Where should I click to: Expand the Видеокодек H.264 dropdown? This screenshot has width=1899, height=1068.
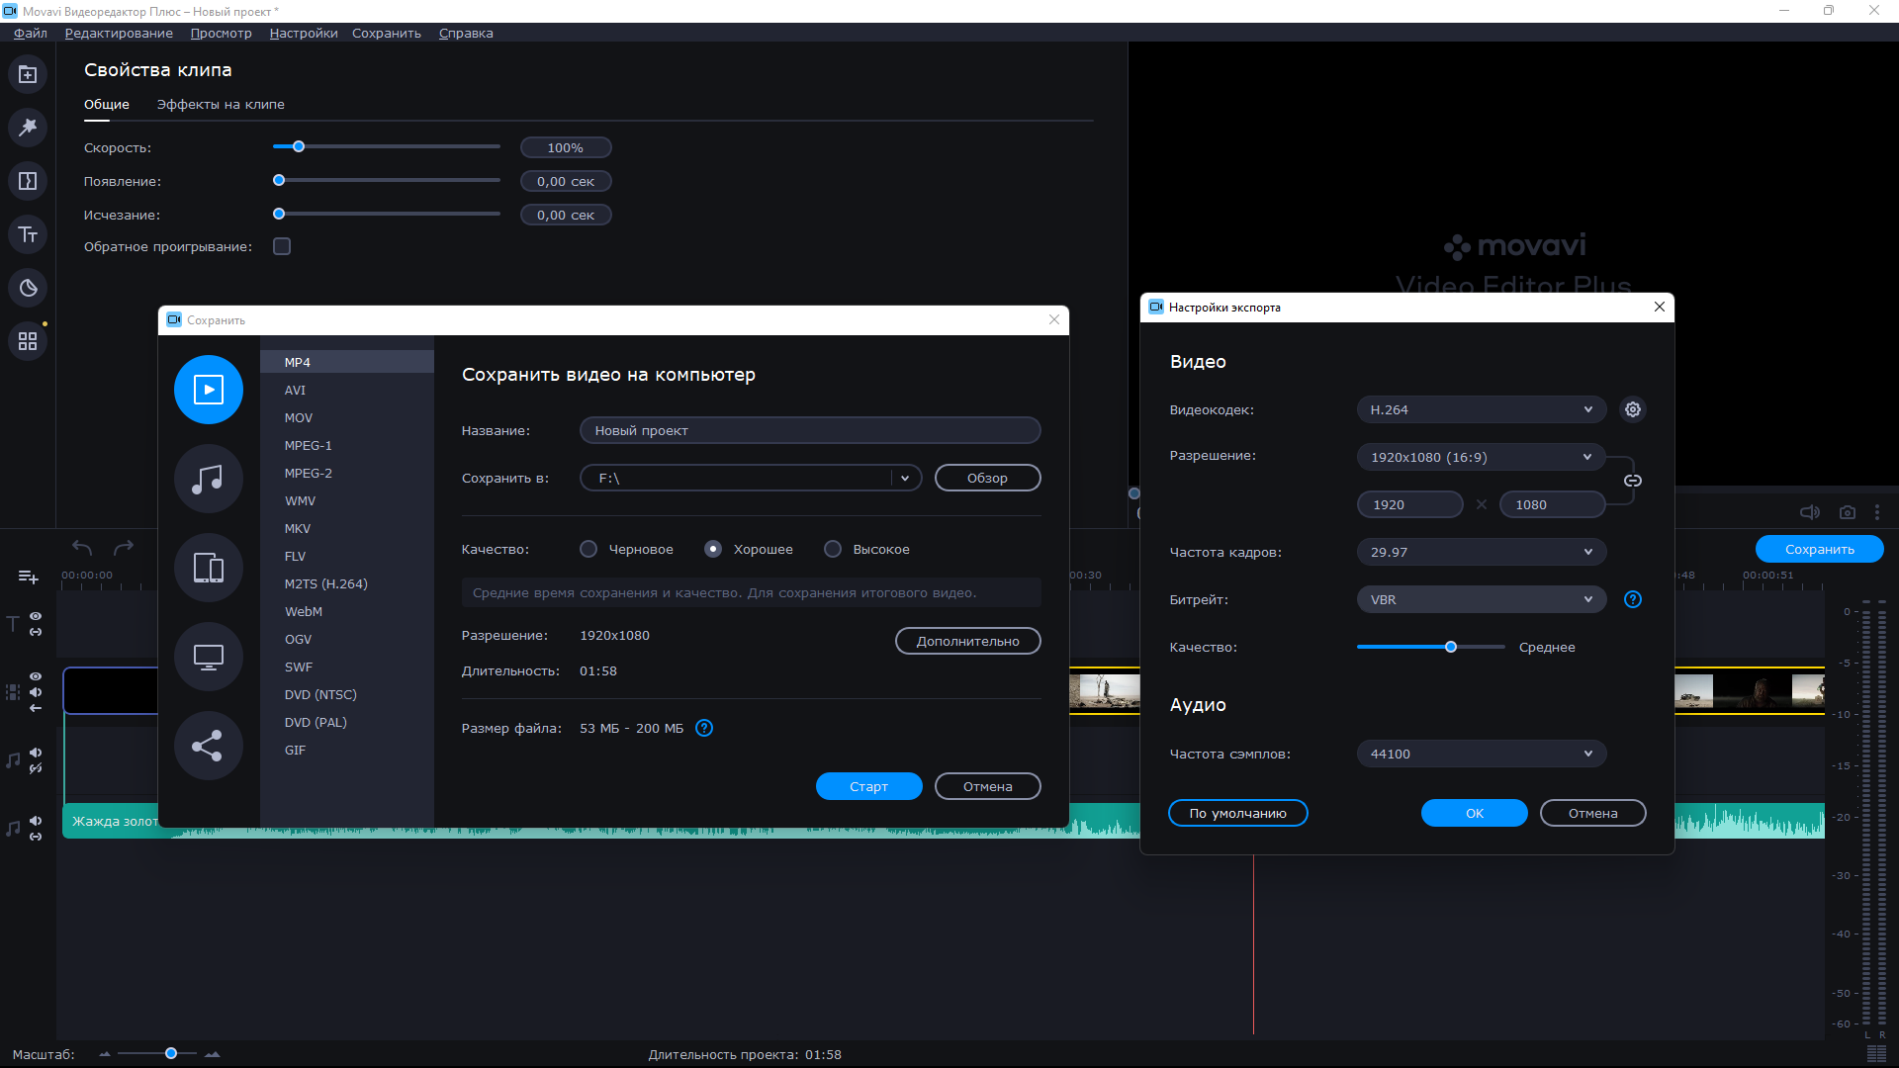click(1481, 409)
